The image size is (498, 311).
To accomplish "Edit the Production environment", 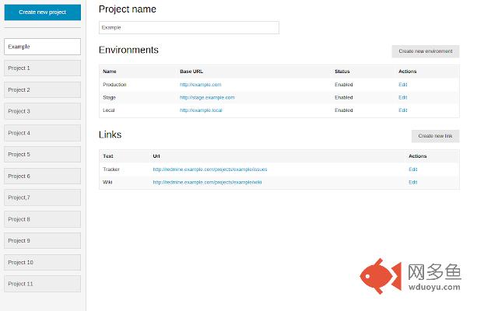I will (x=402, y=85).
